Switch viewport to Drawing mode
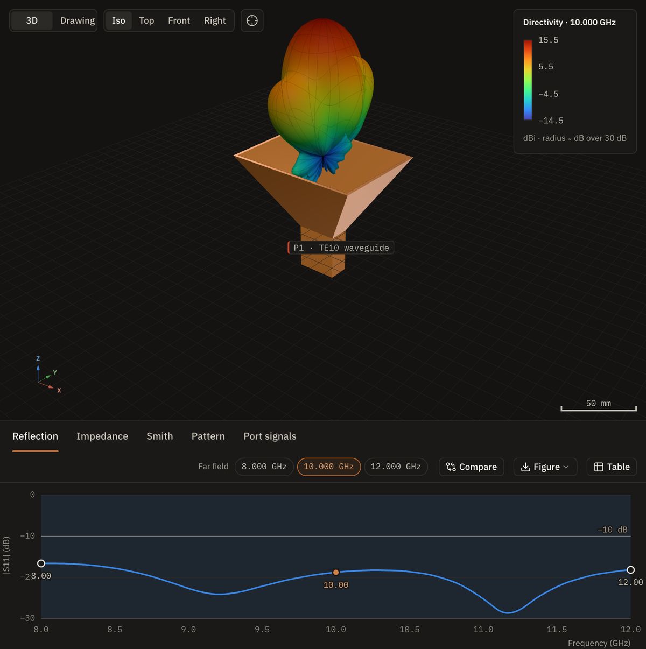 [77, 20]
